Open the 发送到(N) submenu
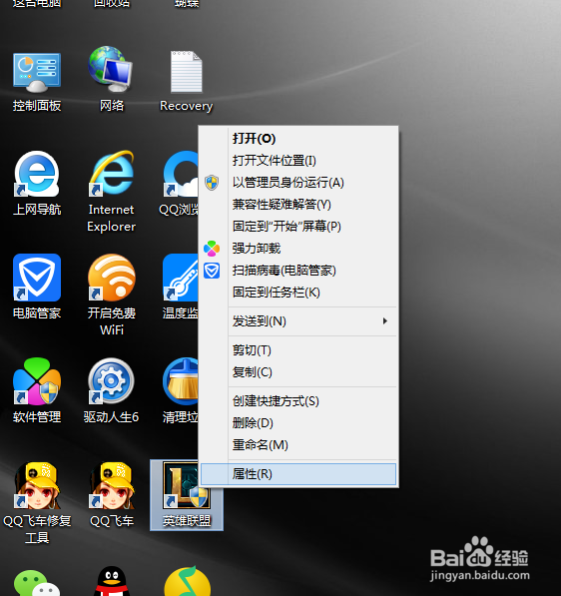561x596 pixels. coord(298,321)
